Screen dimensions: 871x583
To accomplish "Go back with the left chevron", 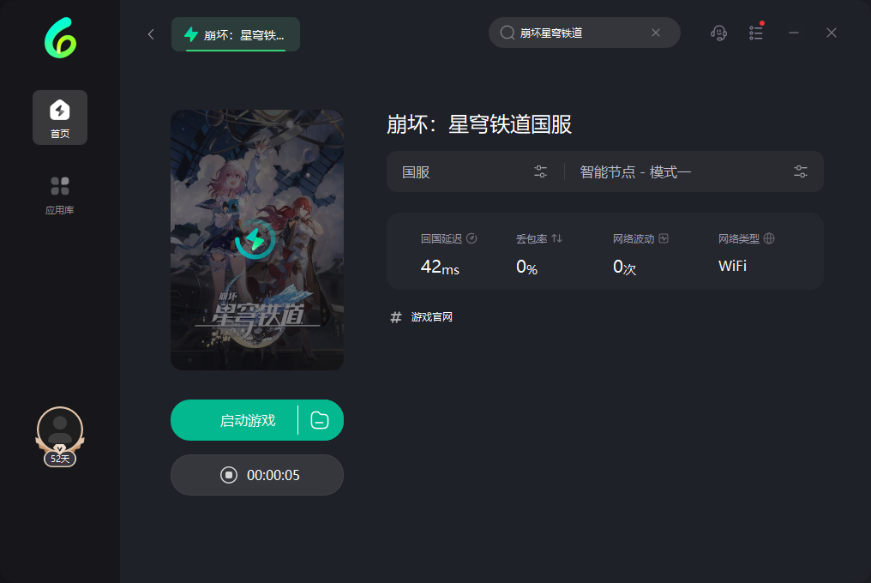I will [x=151, y=34].
